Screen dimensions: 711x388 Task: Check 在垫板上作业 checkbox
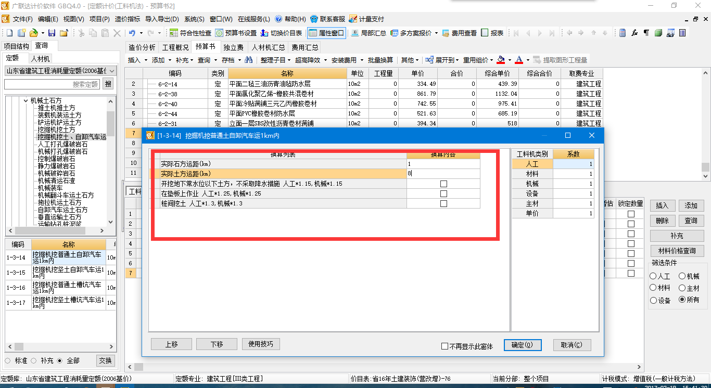click(x=443, y=193)
